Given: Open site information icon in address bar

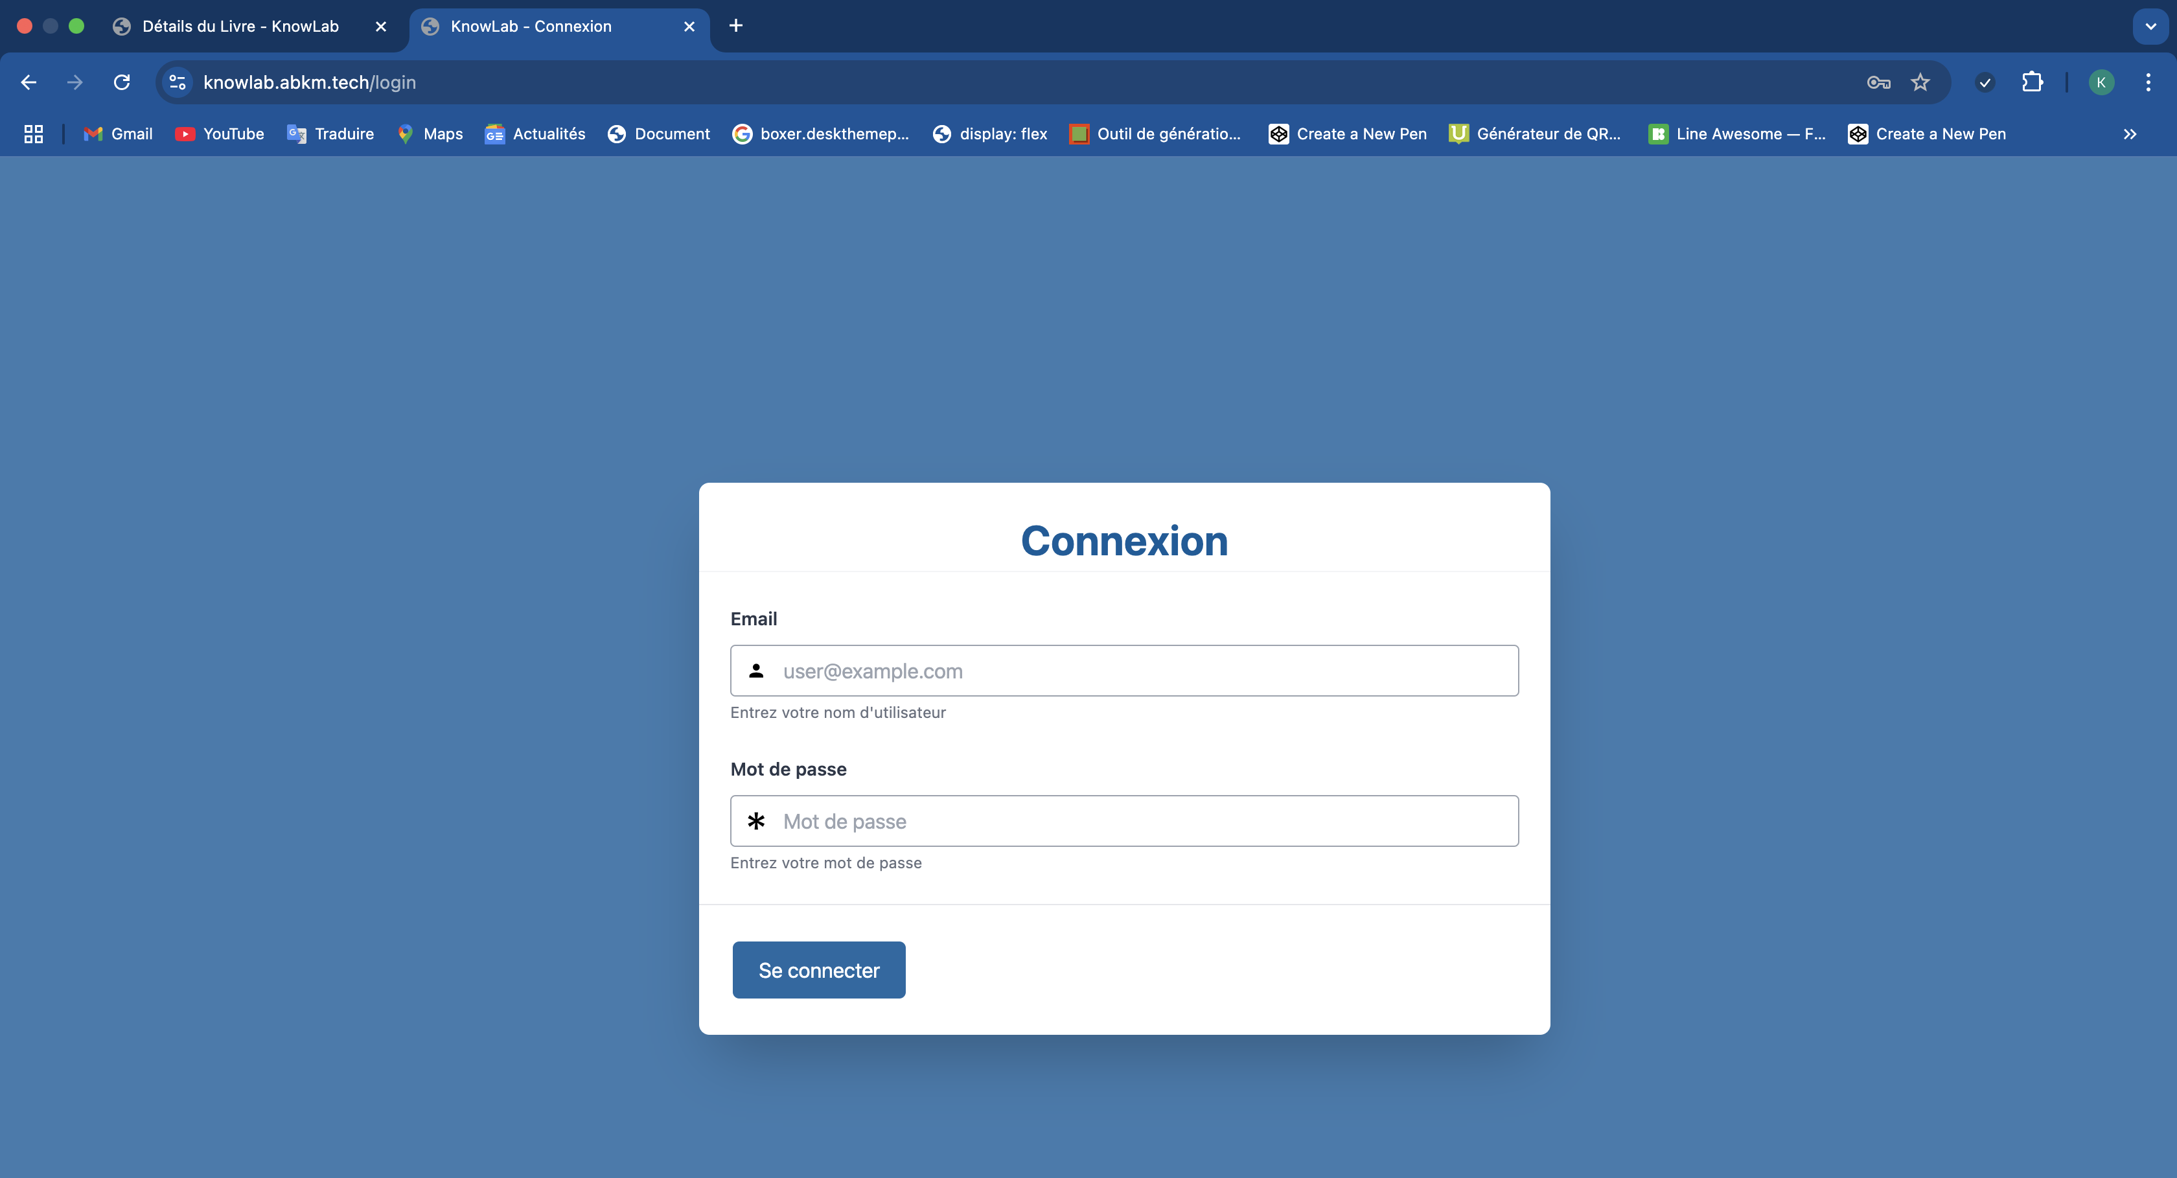Looking at the screenshot, I should [178, 82].
